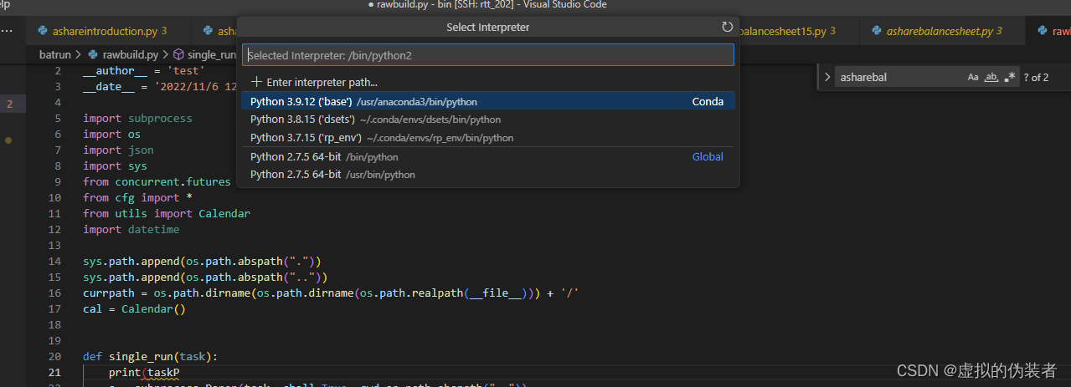This screenshot has height=387, width=1071.
Task: Click the batrun breadcrumb folder
Action: (56, 54)
